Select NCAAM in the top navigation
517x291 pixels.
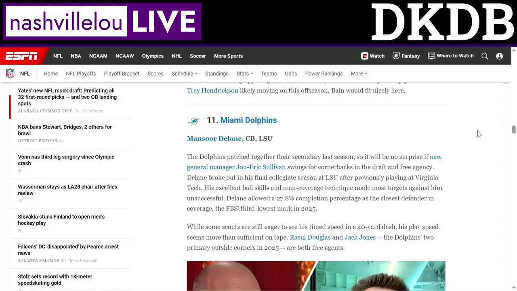click(98, 56)
